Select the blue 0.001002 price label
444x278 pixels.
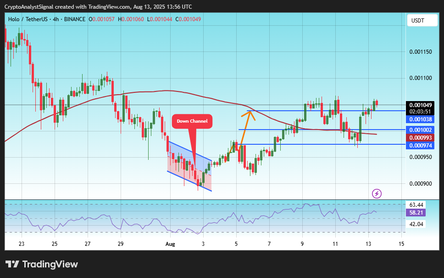click(x=420, y=130)
